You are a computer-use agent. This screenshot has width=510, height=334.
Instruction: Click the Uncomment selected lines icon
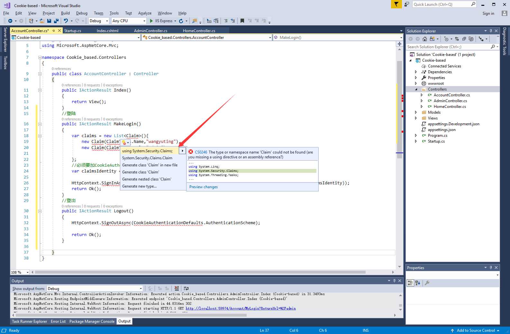233,21
